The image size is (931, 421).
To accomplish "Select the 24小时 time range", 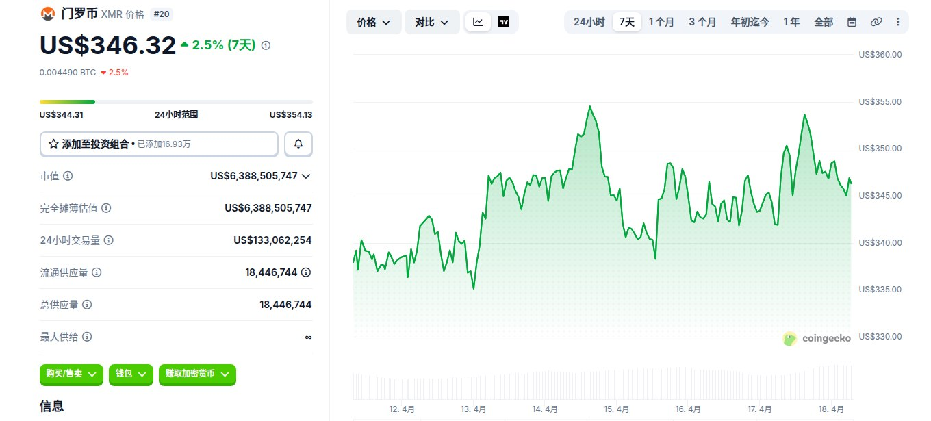I will [x=589, y=22].
